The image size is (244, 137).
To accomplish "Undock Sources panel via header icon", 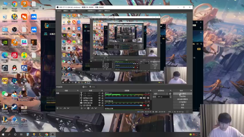I will point(102,90).
